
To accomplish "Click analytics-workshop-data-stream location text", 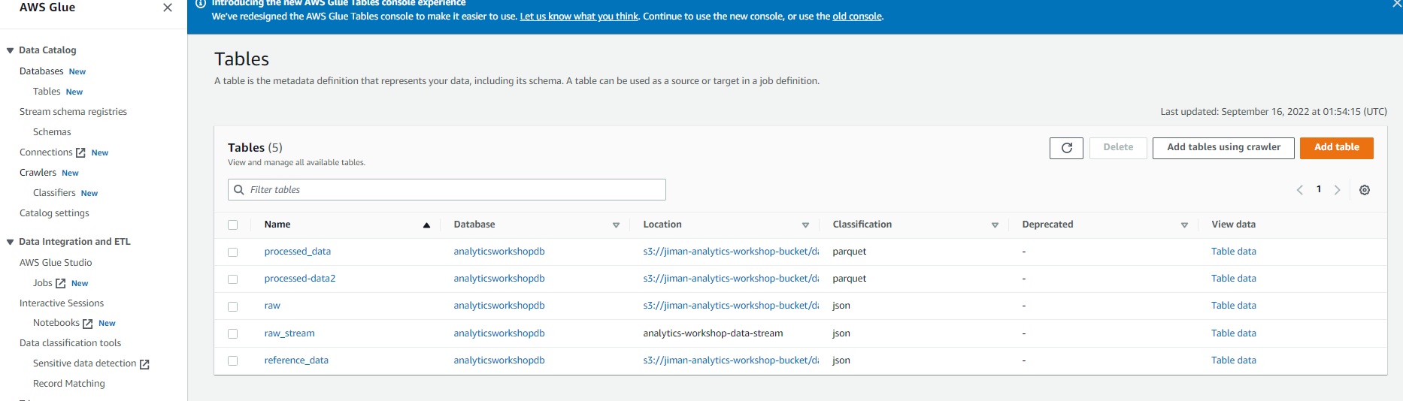I will tap(713, 333).
